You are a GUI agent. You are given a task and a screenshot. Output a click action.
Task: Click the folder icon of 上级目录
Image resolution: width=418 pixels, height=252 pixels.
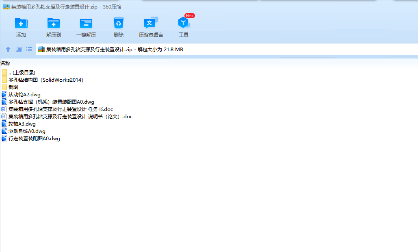[x=4, y=72]
